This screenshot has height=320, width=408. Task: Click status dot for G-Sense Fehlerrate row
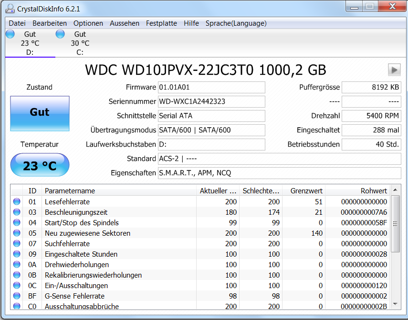click(17, 296)
